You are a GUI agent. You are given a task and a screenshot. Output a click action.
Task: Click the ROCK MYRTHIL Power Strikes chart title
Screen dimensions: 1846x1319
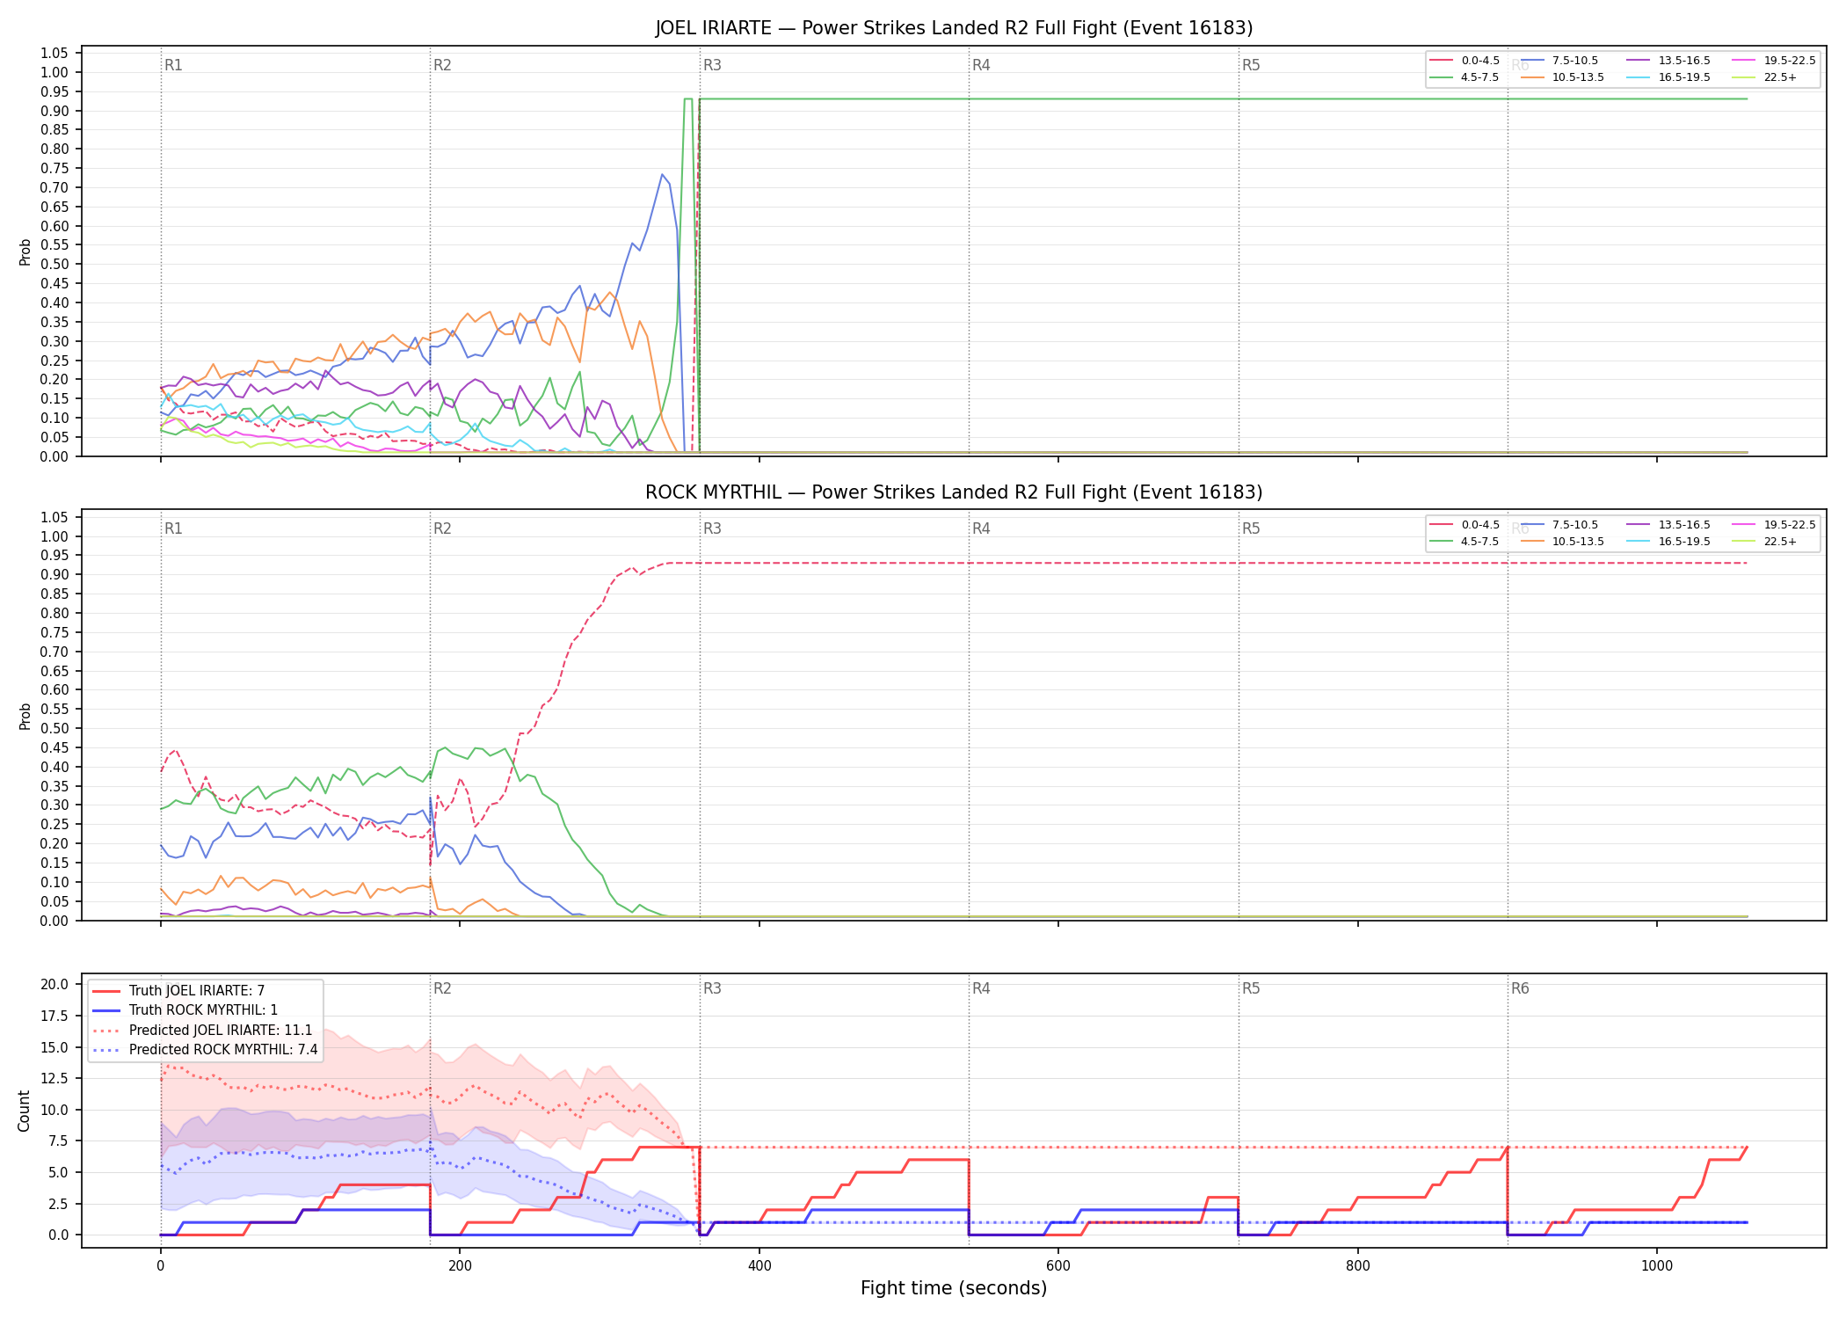coord(954,492)
